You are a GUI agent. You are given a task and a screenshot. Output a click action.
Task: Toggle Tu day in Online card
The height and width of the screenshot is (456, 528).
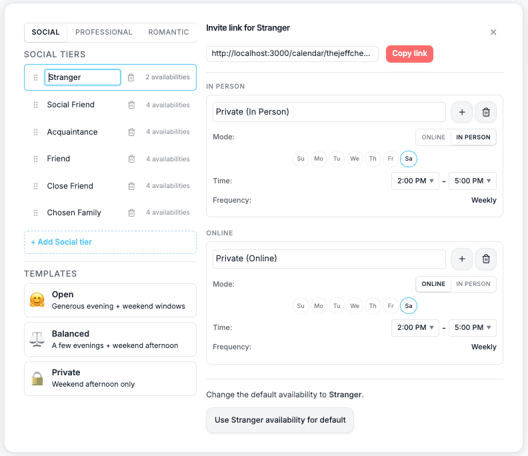(337, 306)
